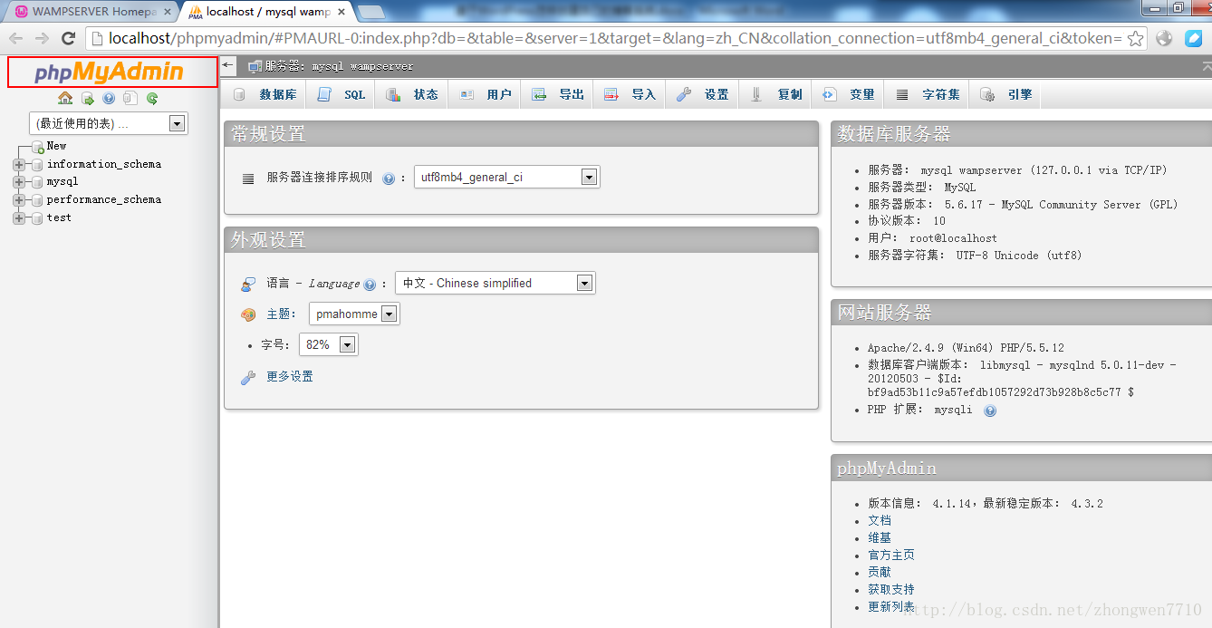
Task: Open phpMyAdmin documentation blue question icon in sidebar
Action: (x=109, y=98)
